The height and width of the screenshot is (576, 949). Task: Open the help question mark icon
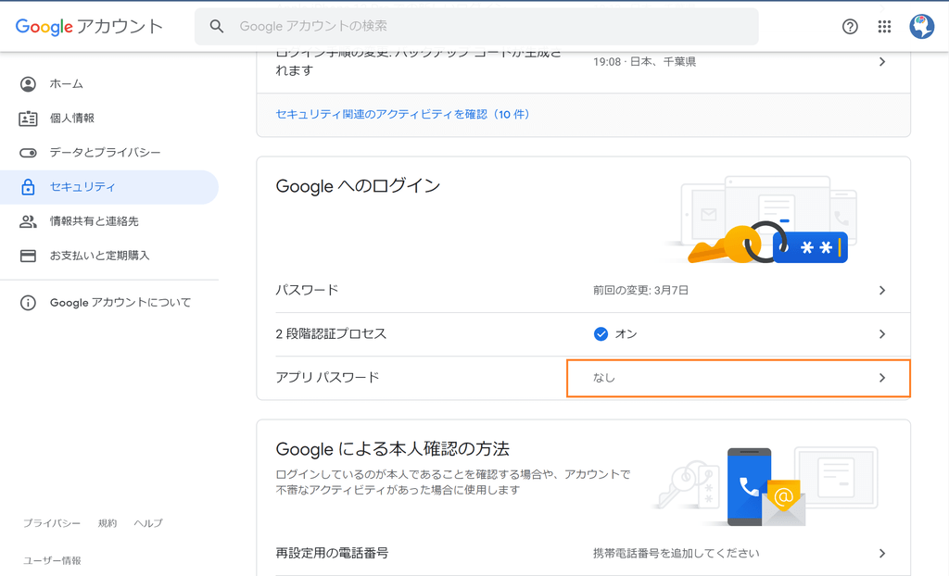click(850, 27)
